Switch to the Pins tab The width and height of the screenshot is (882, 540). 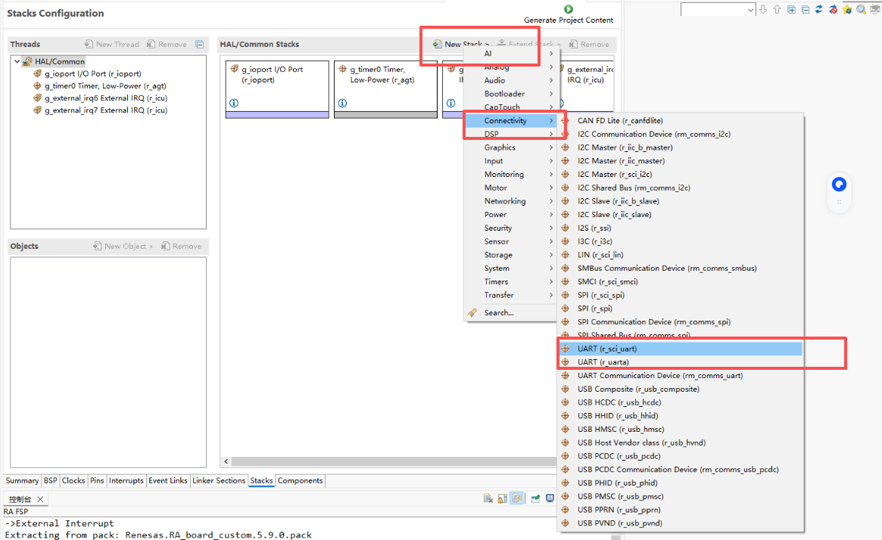pyautogui.click(x=97, y=480)
